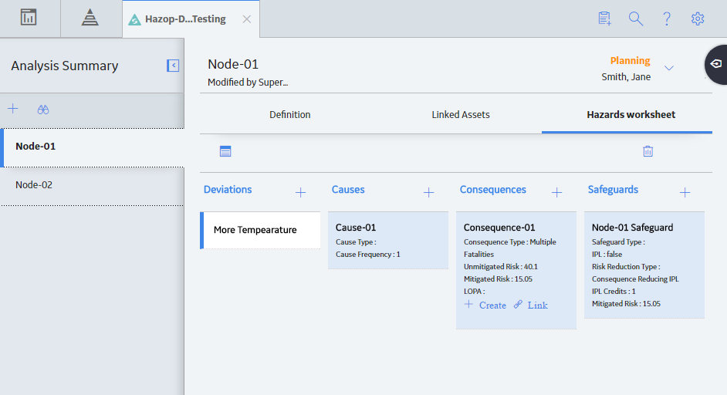Screen dimensions: 727x395
Task: Open the dashboard chart icon tab
Action: pyautogui.click(x=29, y=18)
